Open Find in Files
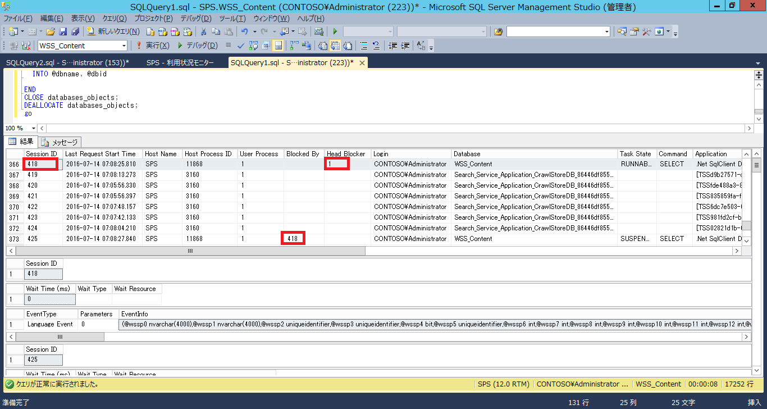 point(498,31)
